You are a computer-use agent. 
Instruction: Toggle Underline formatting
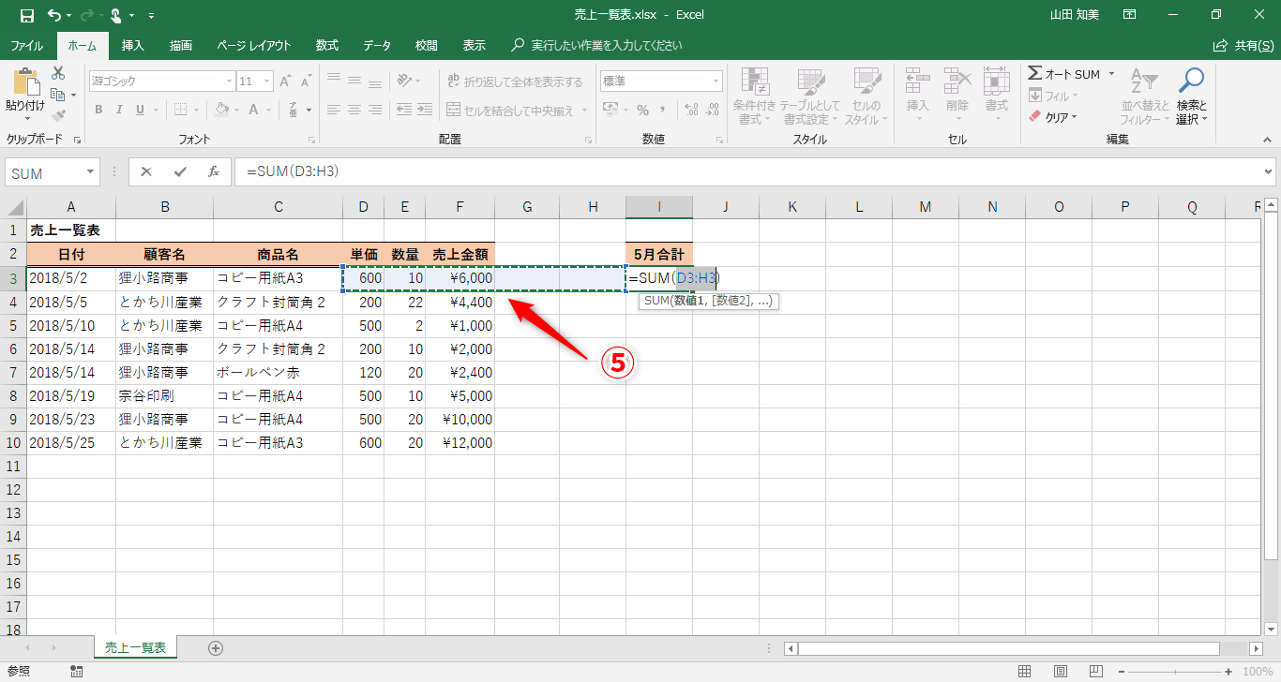click(140, 110)
